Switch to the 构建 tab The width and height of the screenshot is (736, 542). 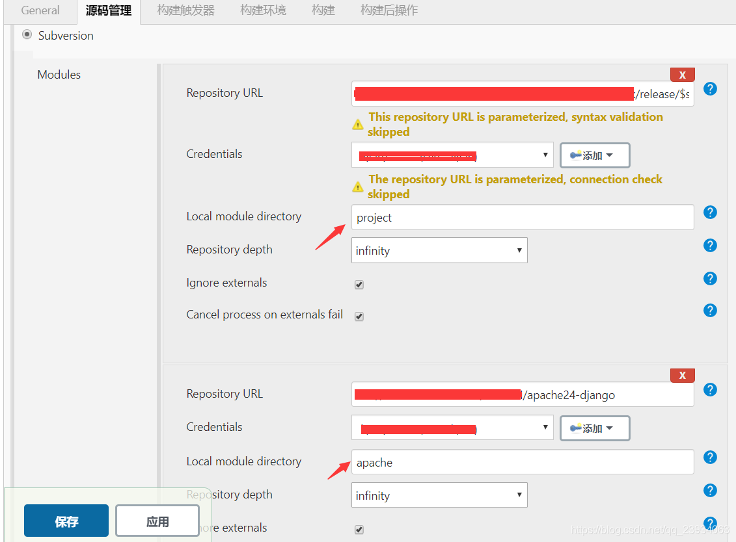(x=323, y=10)
